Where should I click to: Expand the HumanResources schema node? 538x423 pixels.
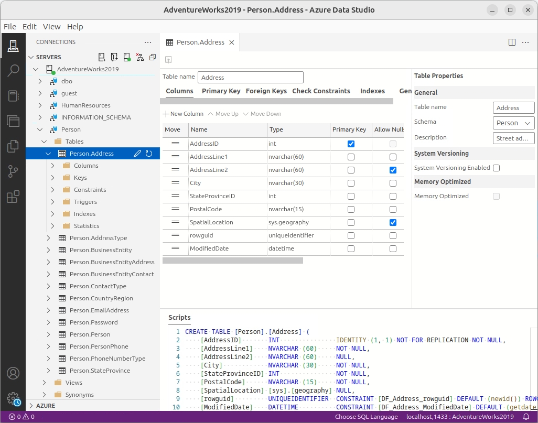40,105
